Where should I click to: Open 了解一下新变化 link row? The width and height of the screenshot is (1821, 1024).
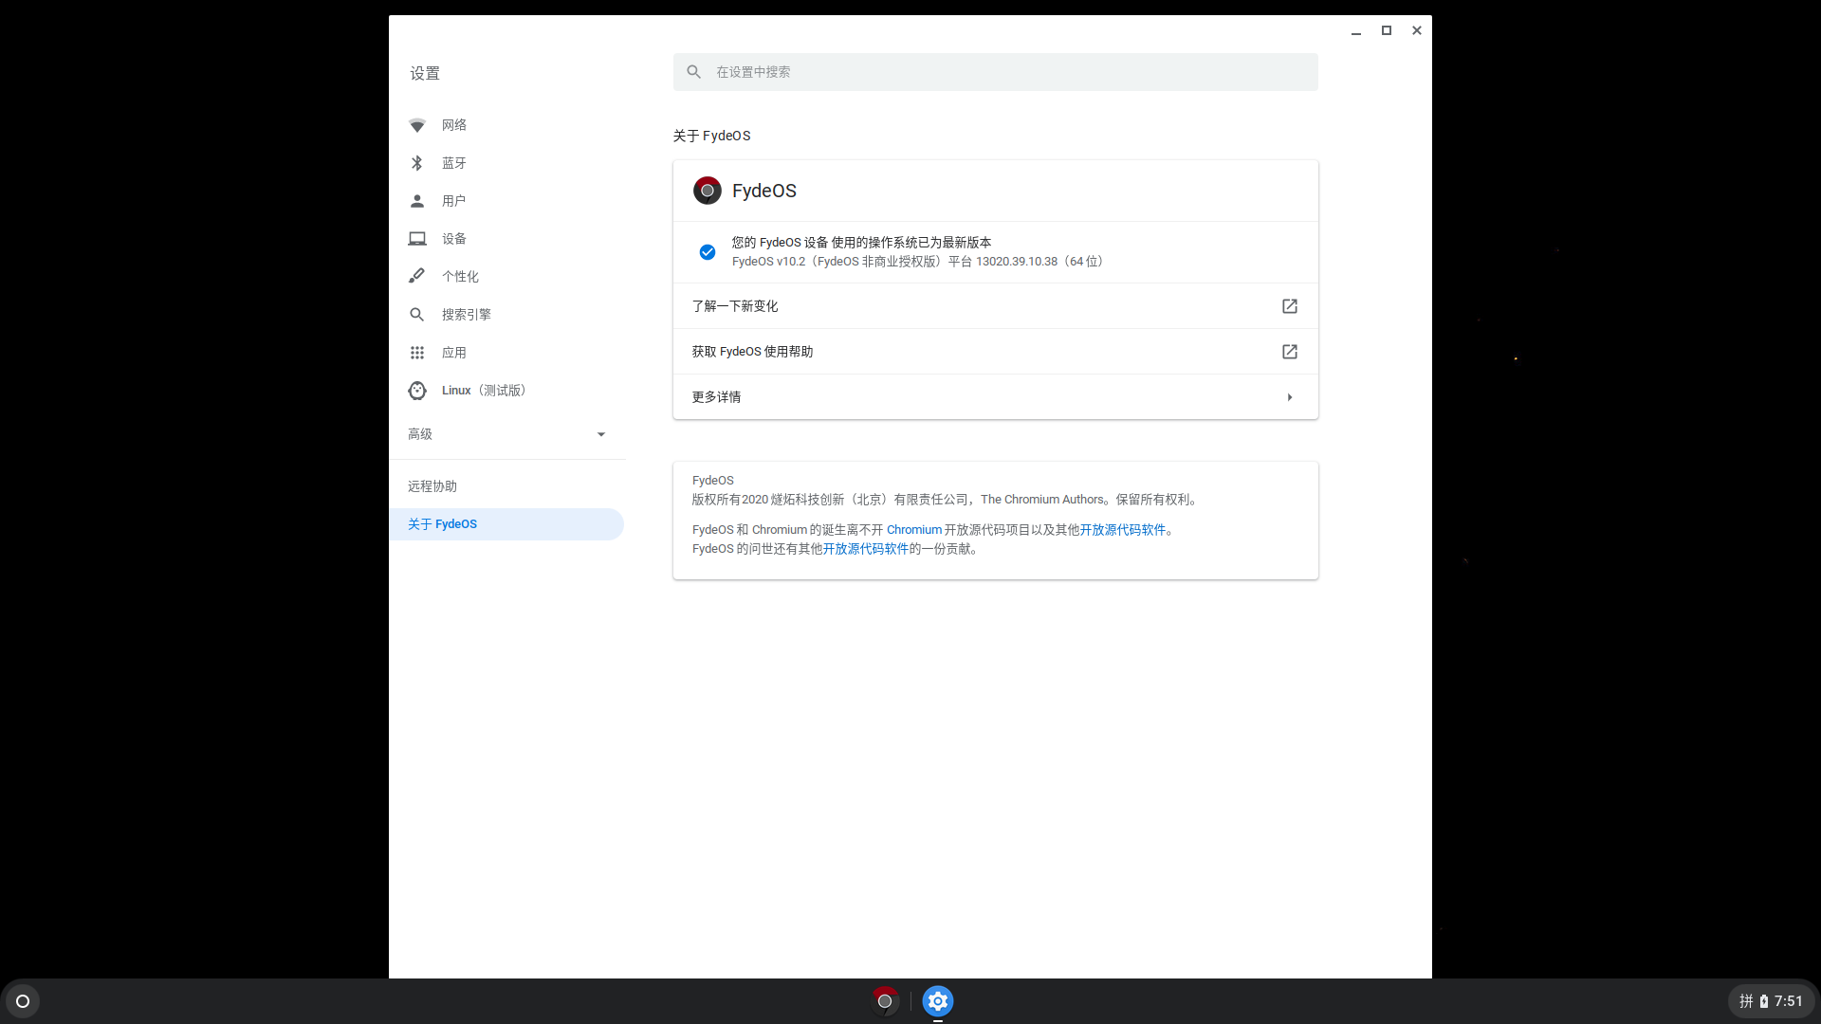coord(995,306)
